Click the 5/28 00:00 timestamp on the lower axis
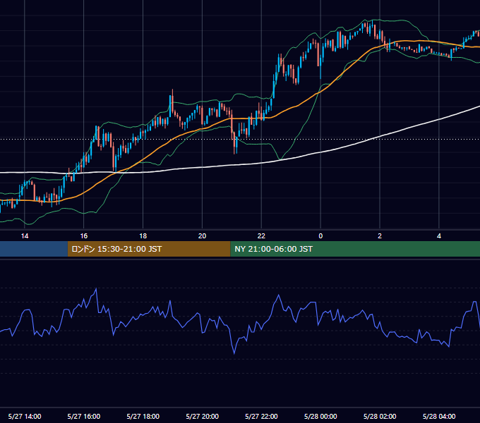 pos(320,416)
